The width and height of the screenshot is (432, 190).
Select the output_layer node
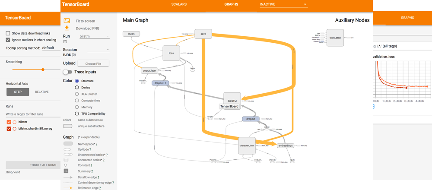pyautogui.click(x=149, y=71)
